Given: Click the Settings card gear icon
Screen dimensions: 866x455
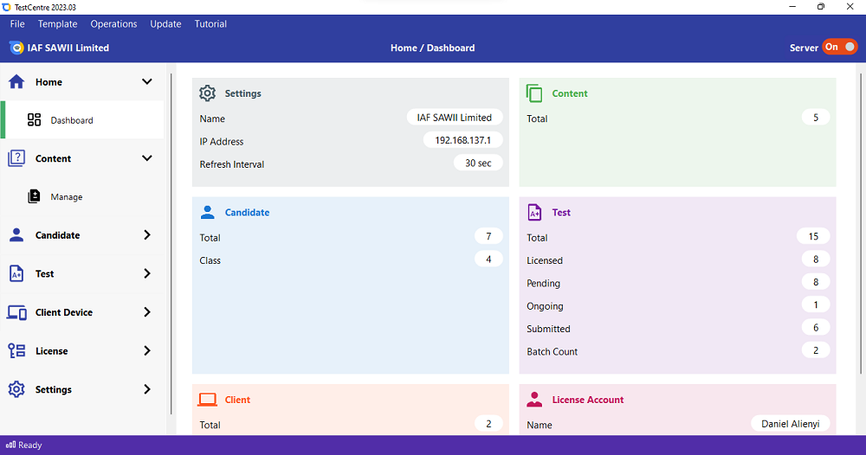Looking at the screenshot, I should (x=208, y=93).
